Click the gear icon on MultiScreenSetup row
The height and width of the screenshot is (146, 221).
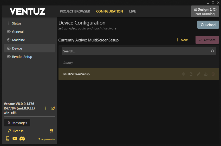coord(184,74)
